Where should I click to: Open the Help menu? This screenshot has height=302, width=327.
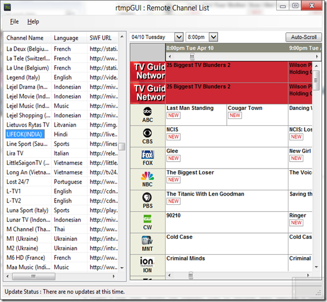[33, 21]
